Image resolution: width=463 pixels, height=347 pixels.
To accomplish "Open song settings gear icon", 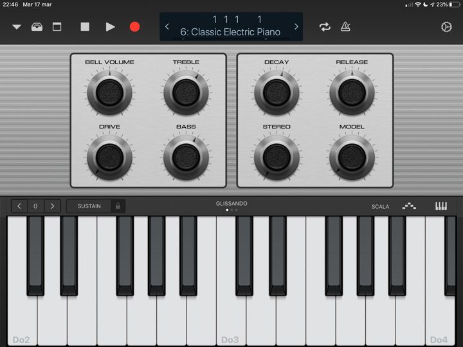I will click(x=446, y=27).
